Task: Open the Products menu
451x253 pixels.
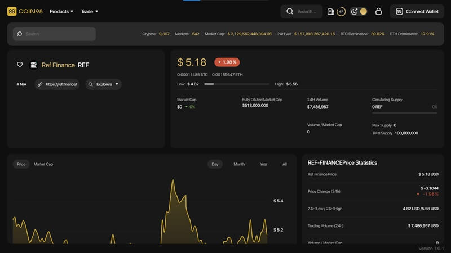Action: pos(61,11)
